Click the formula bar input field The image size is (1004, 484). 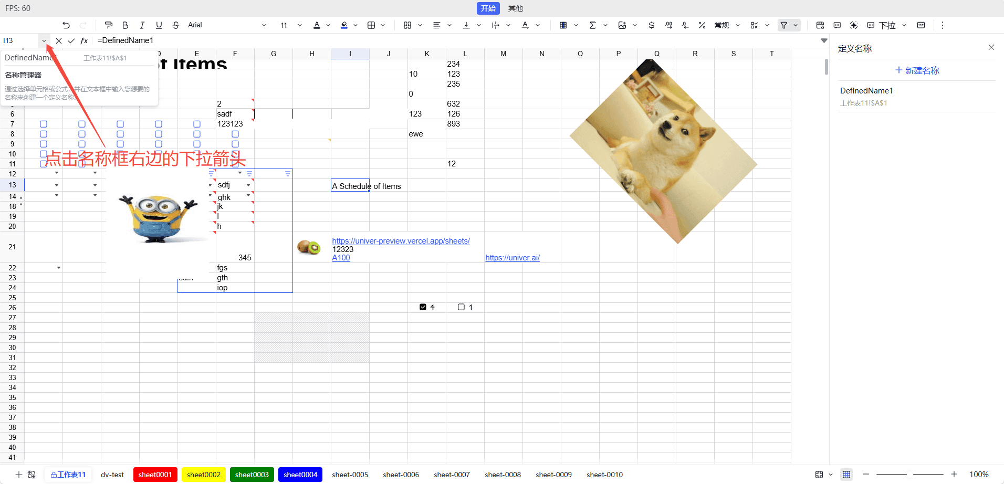pos(452,40)
